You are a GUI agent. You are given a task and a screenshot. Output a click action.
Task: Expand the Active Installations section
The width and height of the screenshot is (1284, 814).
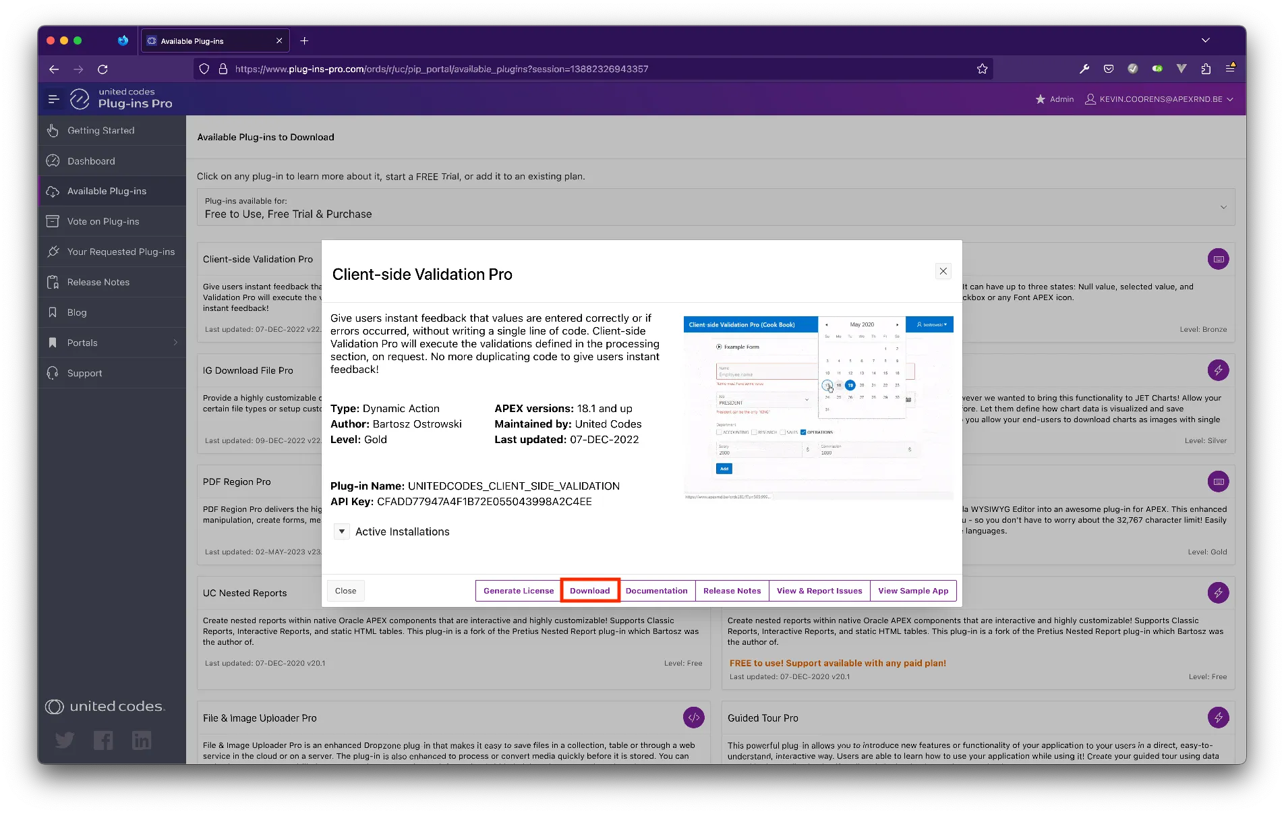point(342,531)
